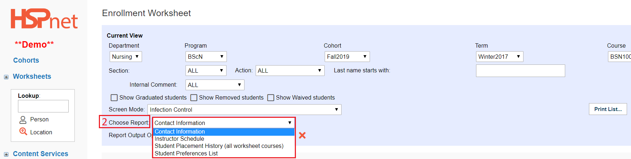
Task: Open the Cohort Fall2019 dropdown
Action: 347,57
